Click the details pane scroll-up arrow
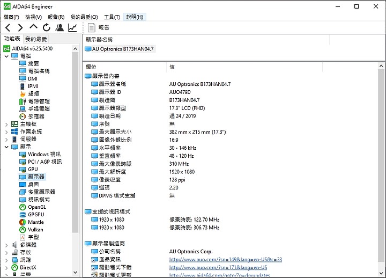 coord(381,66)
